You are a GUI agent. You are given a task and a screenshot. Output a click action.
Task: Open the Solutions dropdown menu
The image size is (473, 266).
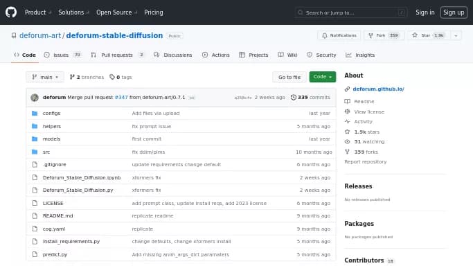(x=73, y=12)
